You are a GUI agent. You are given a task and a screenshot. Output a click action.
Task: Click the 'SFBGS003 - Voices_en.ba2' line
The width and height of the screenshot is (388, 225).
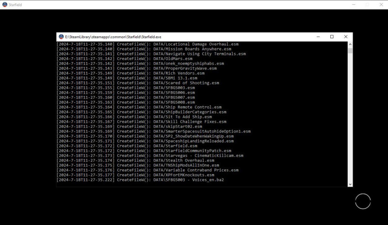[140, 180]
